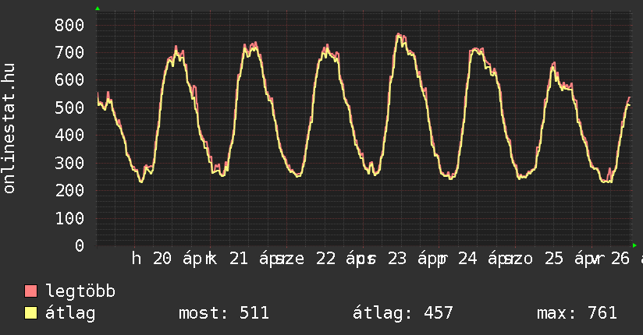Click the 20 date label on x-axis

pyautogui.click(x=162, y=258)
